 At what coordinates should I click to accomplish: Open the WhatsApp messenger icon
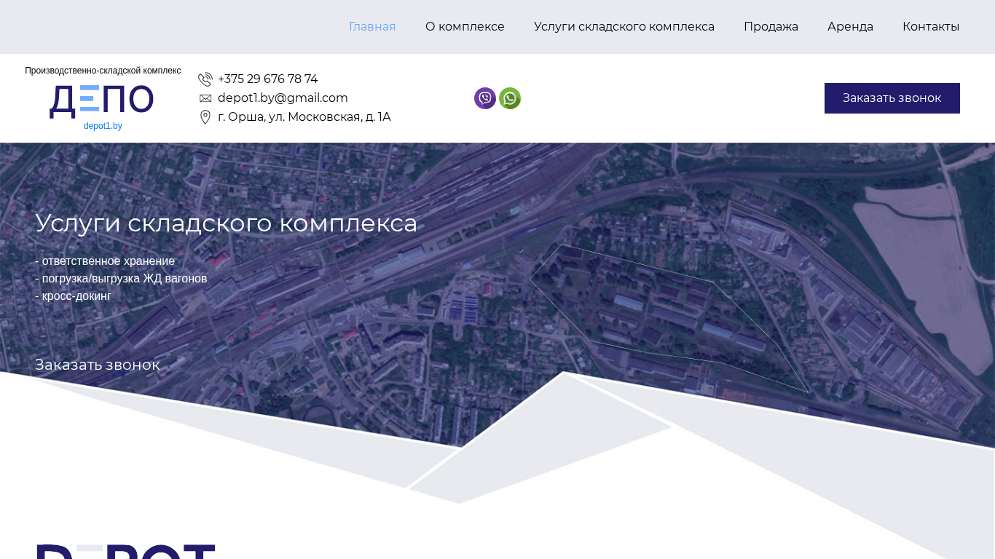[x=510, y=98]
